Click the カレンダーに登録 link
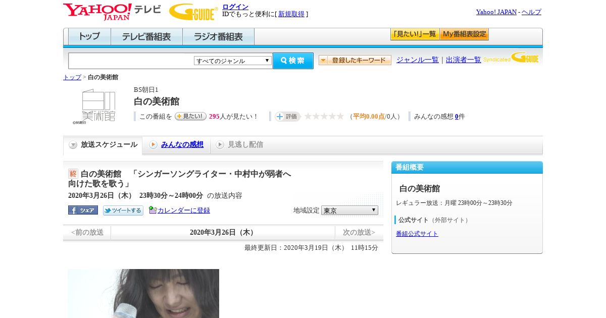This screenshot has width=606, height=318. pos(184,210)
